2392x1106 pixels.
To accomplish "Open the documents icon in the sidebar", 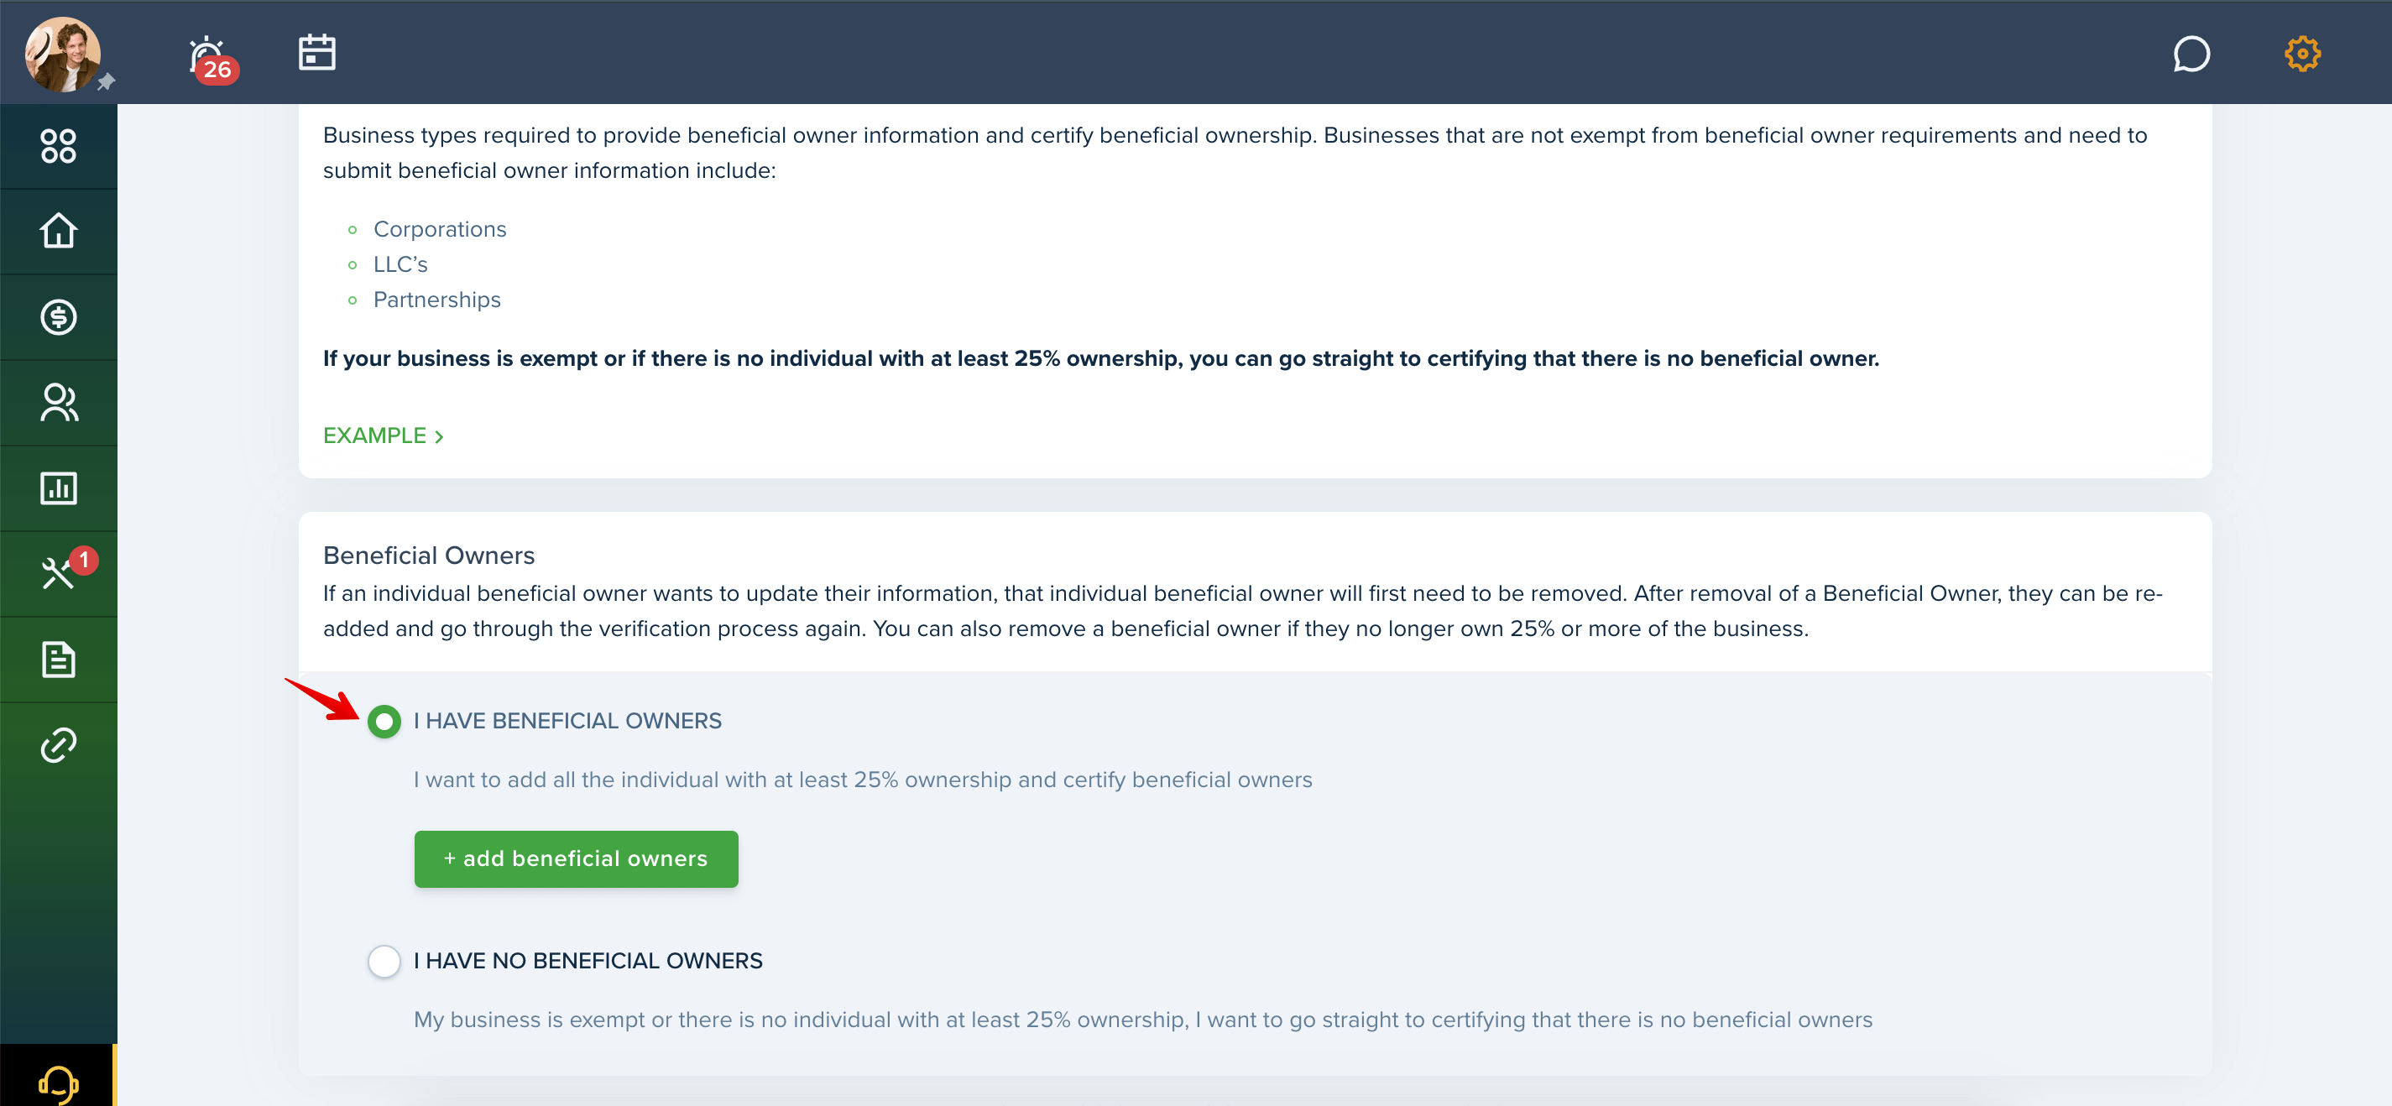I will coord(59,660).
